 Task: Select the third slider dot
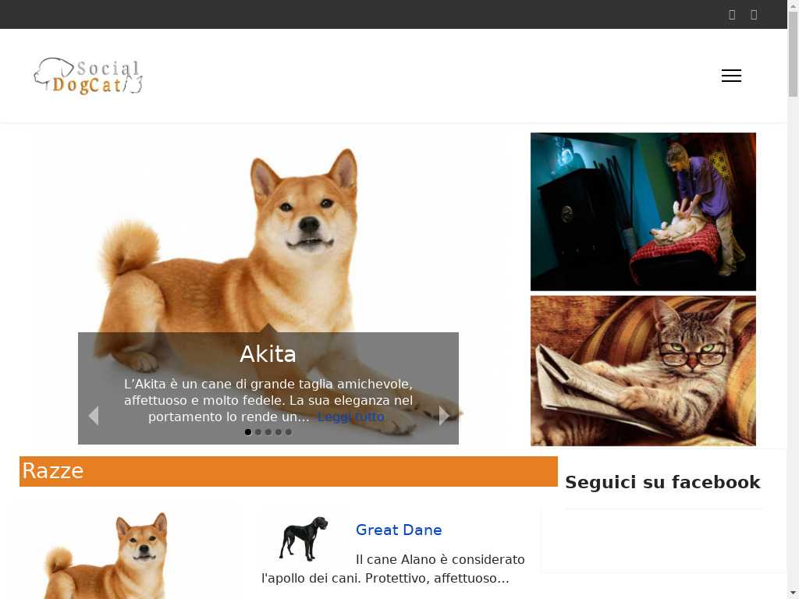[x=268, y=432]
